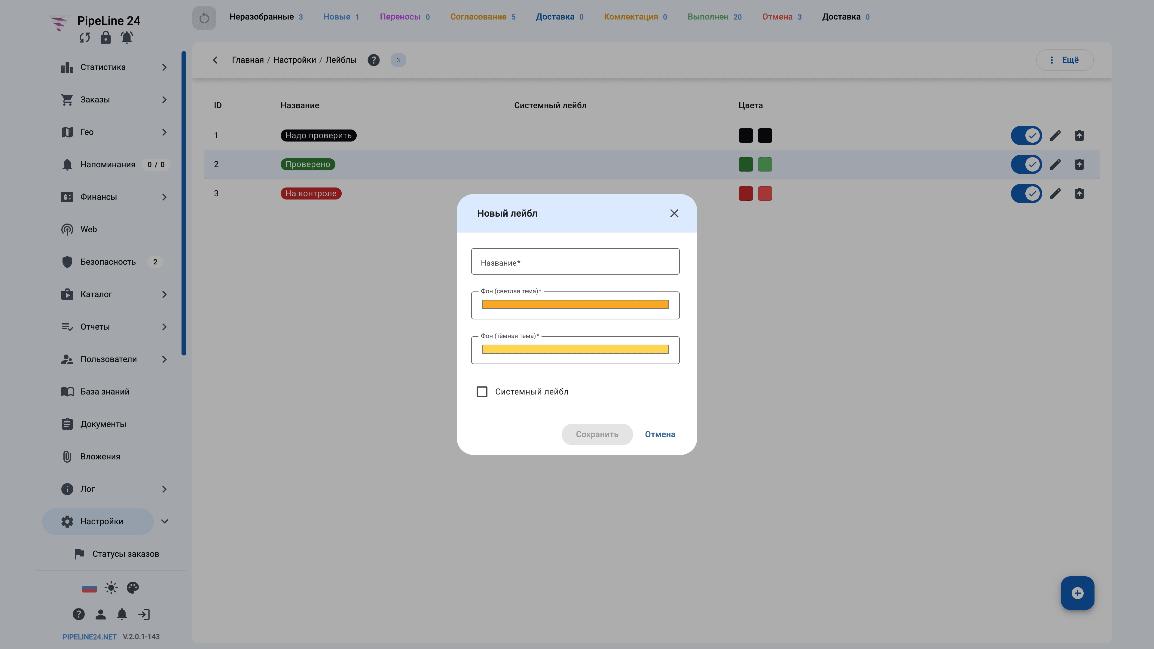Click the refresh icon left of Неразобранные
This screenshot has width=1154, height=649.
point(204,18)
